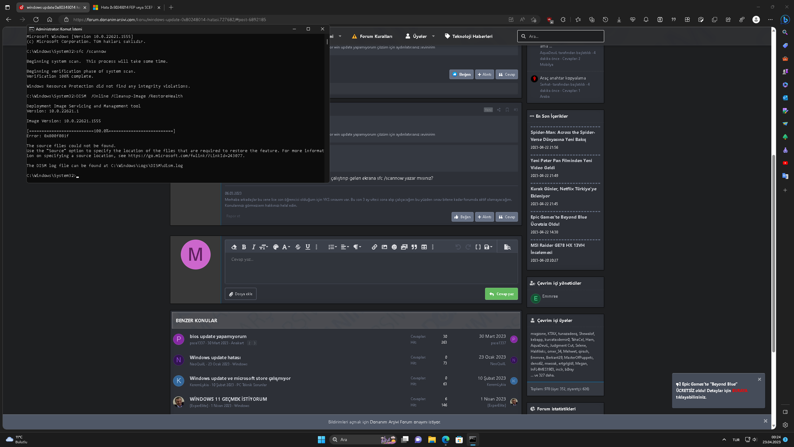Image resolution: width=794 pixels, height=447 pixels.
Task: Open the Extensions puzzle icon
Action: click(563, 20)
